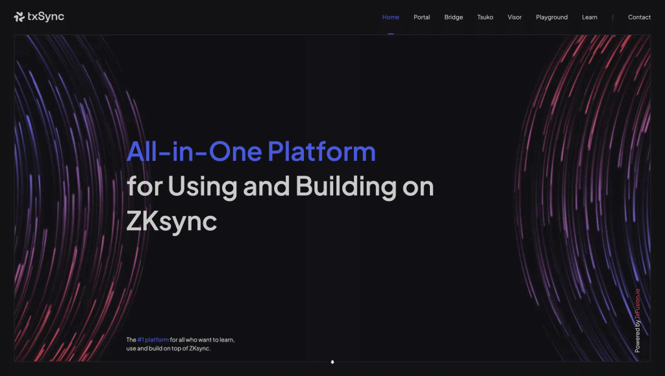Click the txSync logo icon
665x376 pixels.
coord(19,16)
